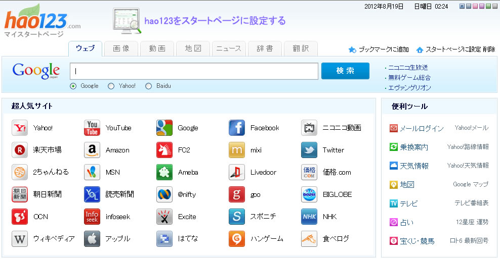Click the green icon beside 乗換案内

click(394, 147)
